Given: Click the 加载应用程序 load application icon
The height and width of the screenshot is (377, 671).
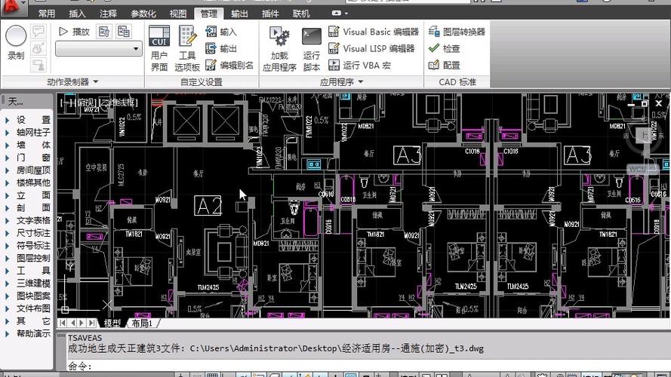Looking at the screenshot, I should [279, 48].
